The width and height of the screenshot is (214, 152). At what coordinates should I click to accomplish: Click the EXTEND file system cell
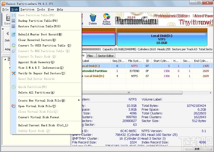click(x=135, y=71)
